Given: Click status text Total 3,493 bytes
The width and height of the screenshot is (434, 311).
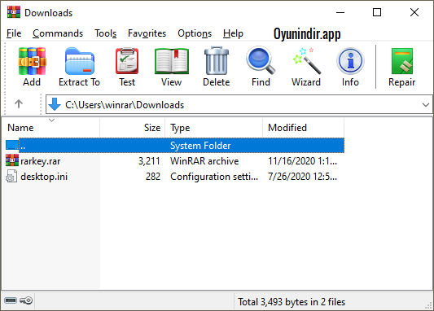Looking at the screenshot, I should (x=292, y=302).
